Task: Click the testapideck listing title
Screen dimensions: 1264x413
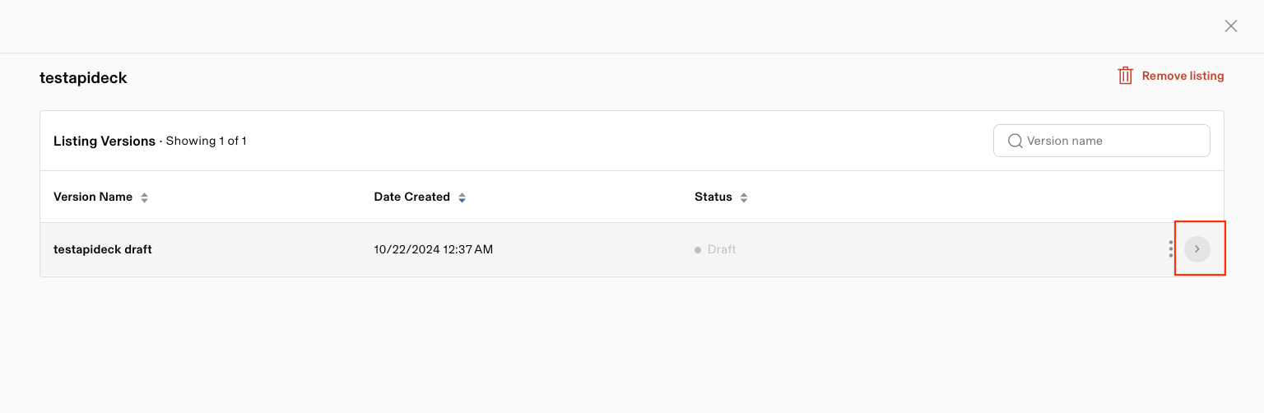Action: 83,78
